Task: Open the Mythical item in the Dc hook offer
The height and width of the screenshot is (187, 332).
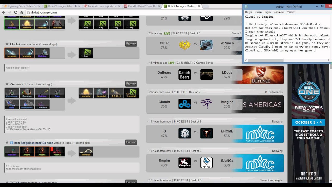Action: [12, 152]
